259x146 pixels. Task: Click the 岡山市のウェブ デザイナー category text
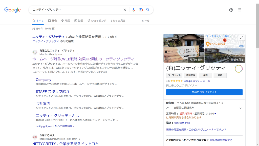tap(182, 86)
